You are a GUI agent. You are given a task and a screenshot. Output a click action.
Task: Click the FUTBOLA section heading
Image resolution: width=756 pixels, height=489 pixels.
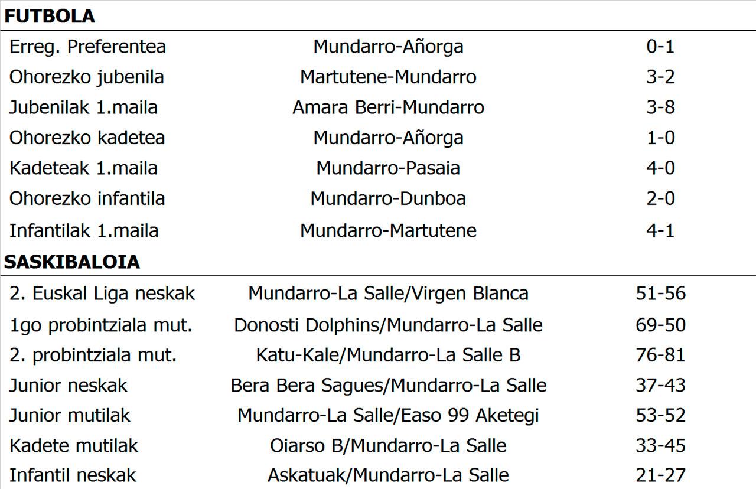click(x=50, y=16)
